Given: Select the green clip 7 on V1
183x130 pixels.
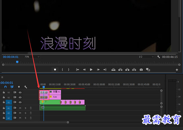Looking at the screenshot, I should (50, 102).
